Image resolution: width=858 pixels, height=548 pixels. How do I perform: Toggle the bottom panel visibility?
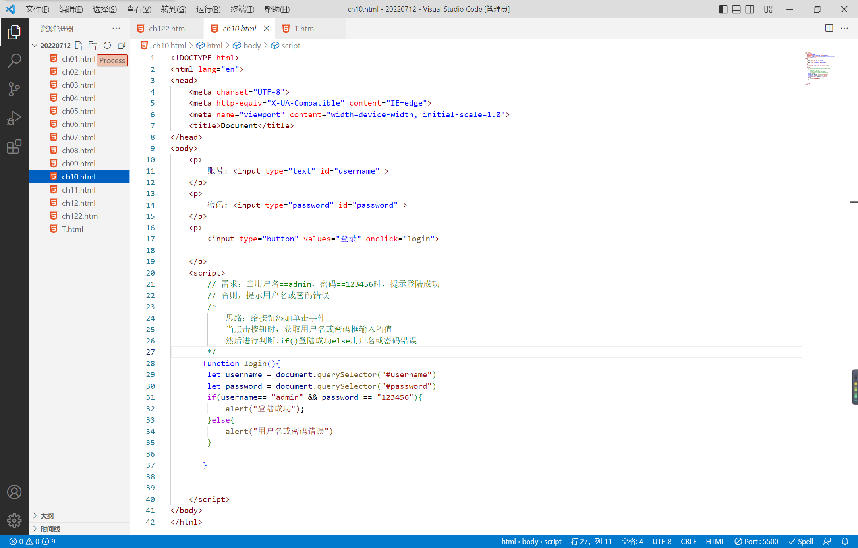[736, 9]
